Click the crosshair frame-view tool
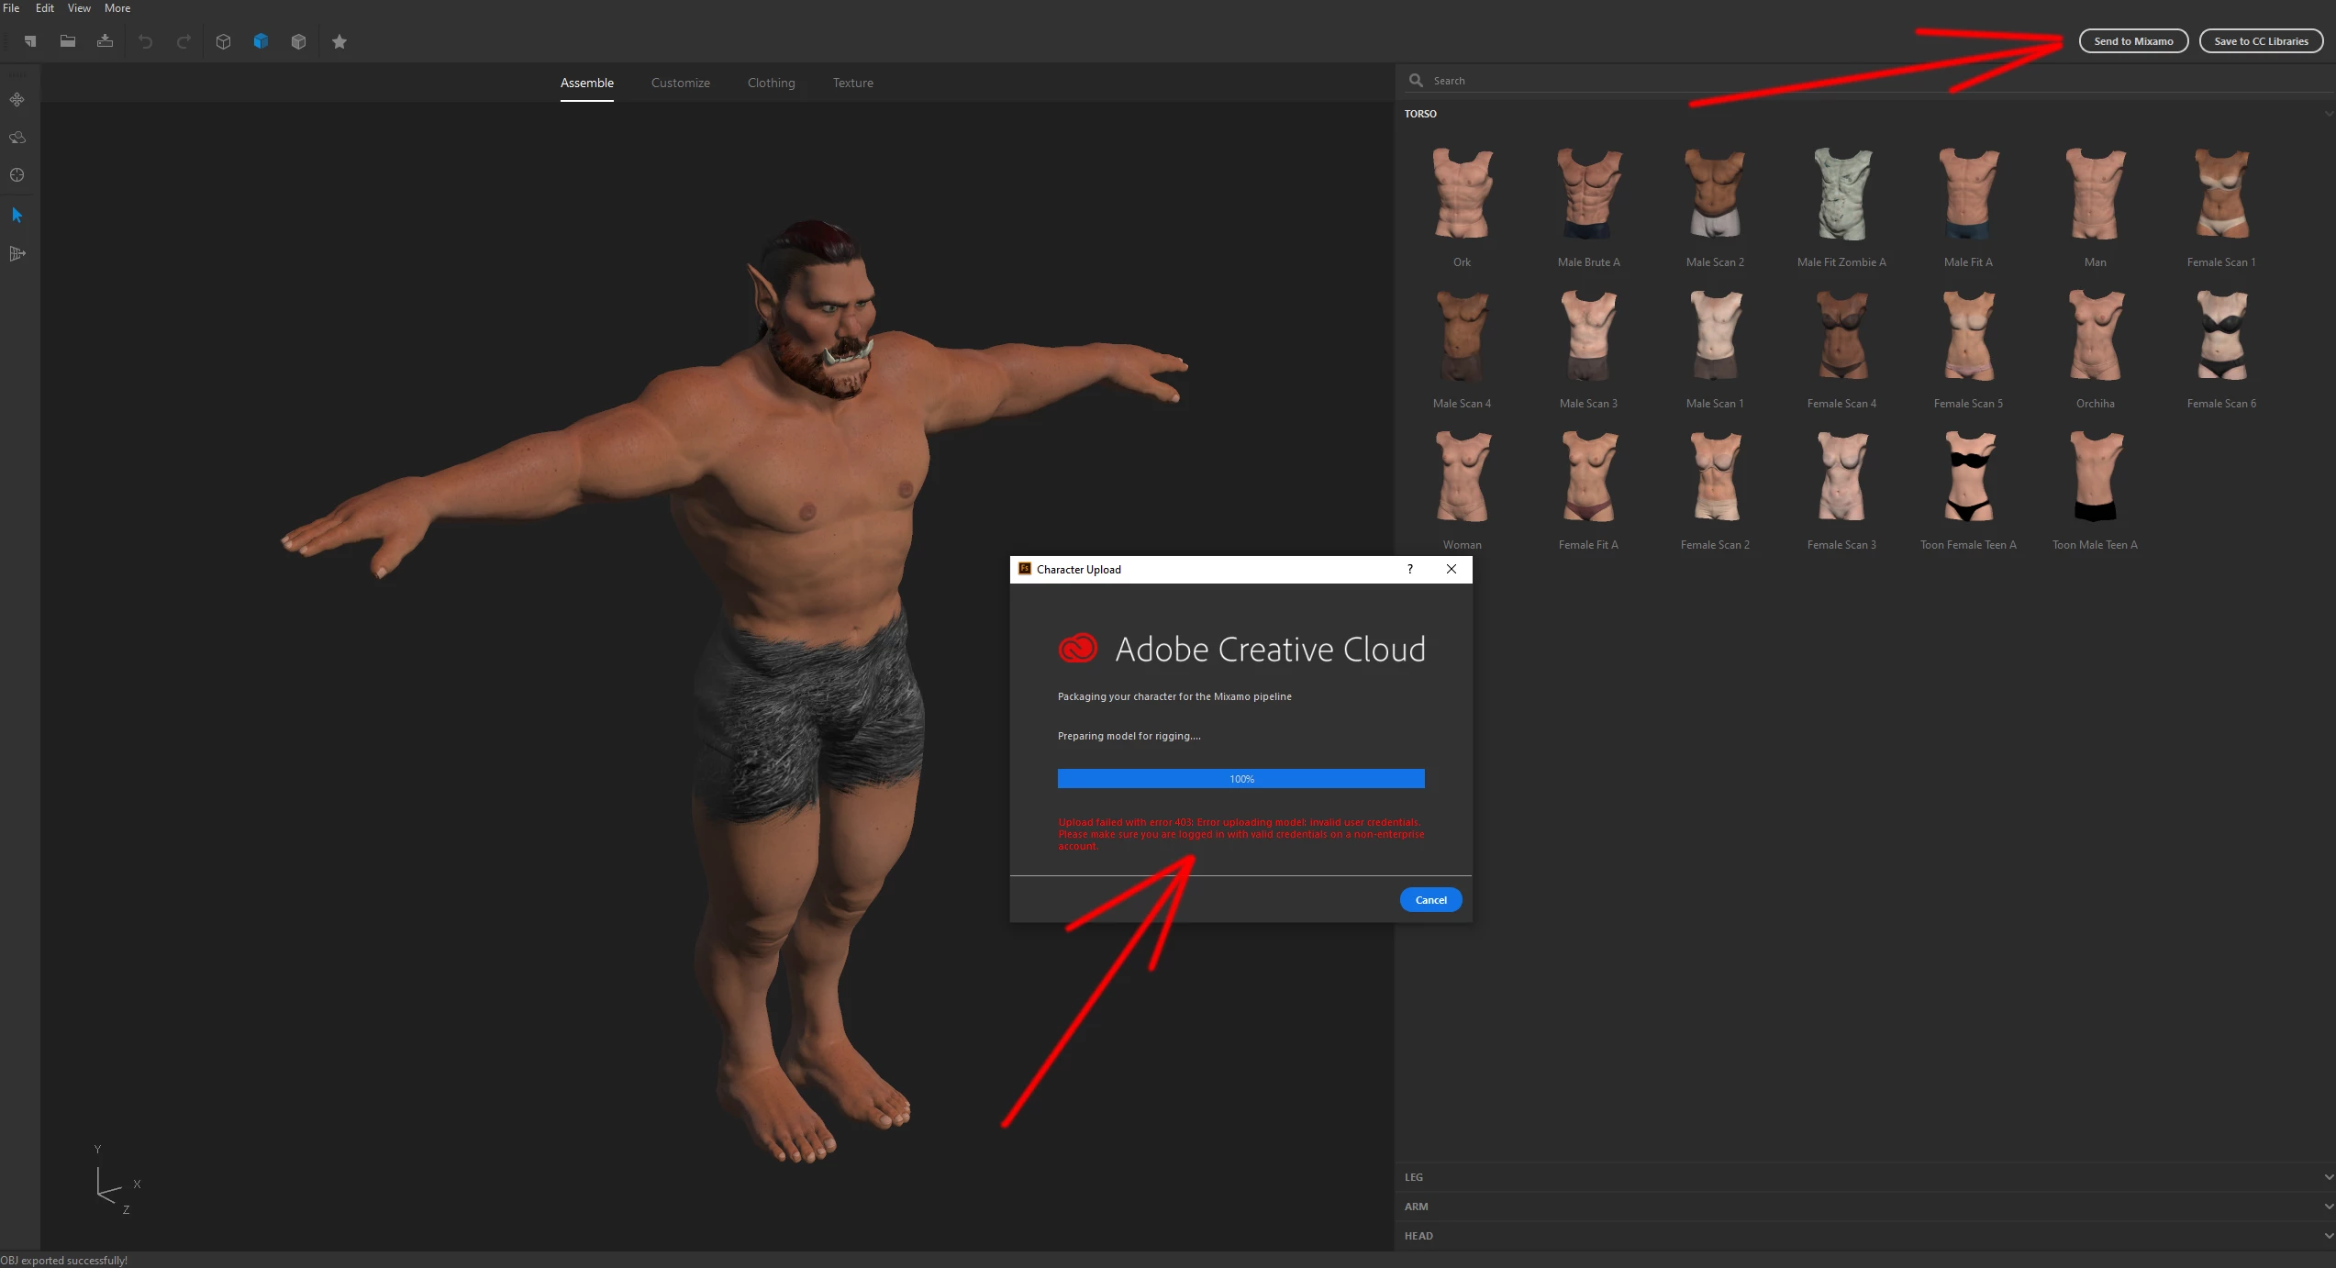 coord(17,175)
